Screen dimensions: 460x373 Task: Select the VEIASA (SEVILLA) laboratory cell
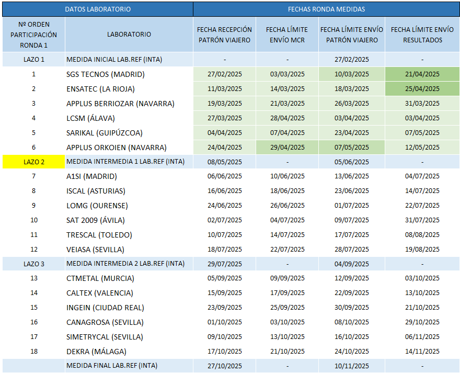[129, 250]
